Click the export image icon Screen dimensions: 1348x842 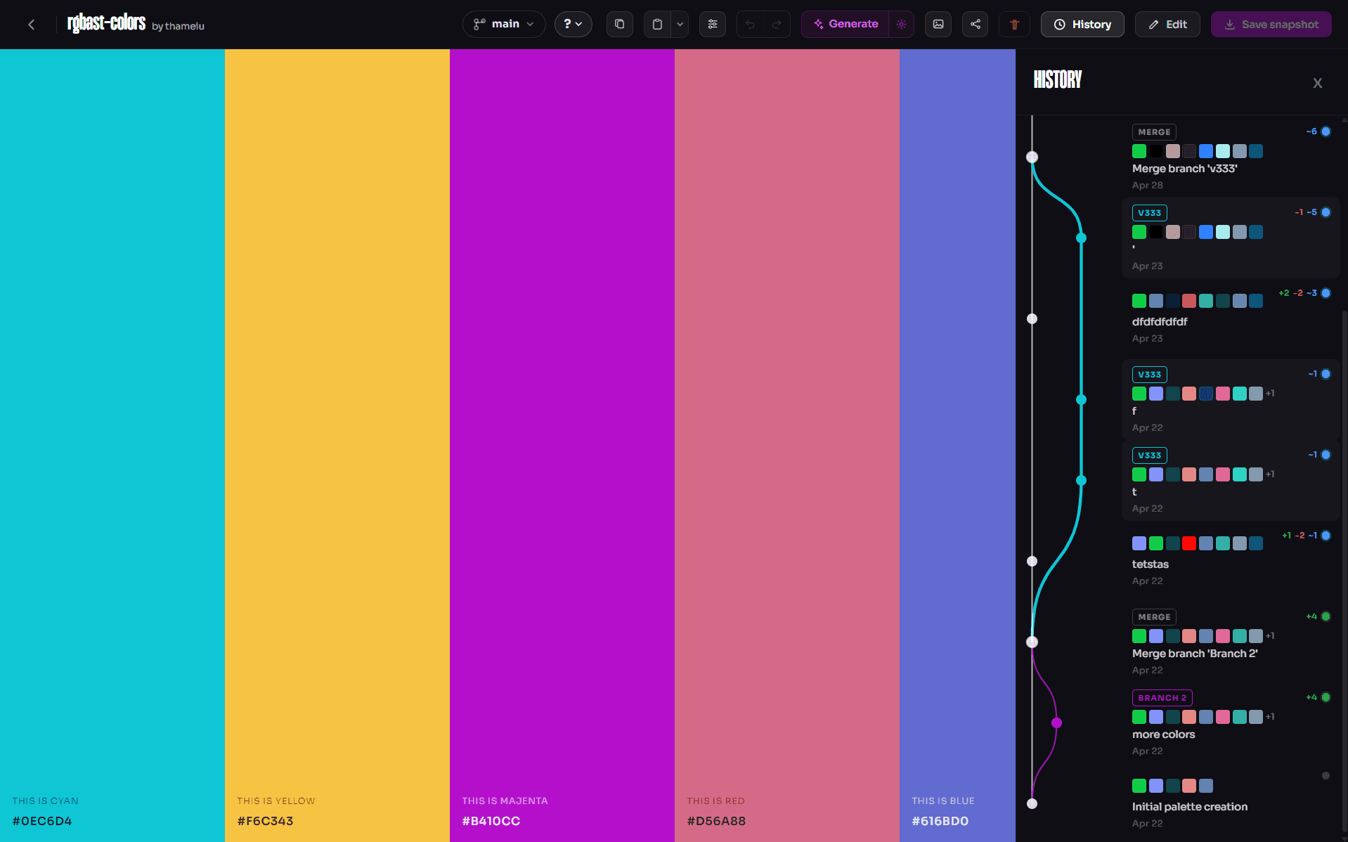pos(938,24)
